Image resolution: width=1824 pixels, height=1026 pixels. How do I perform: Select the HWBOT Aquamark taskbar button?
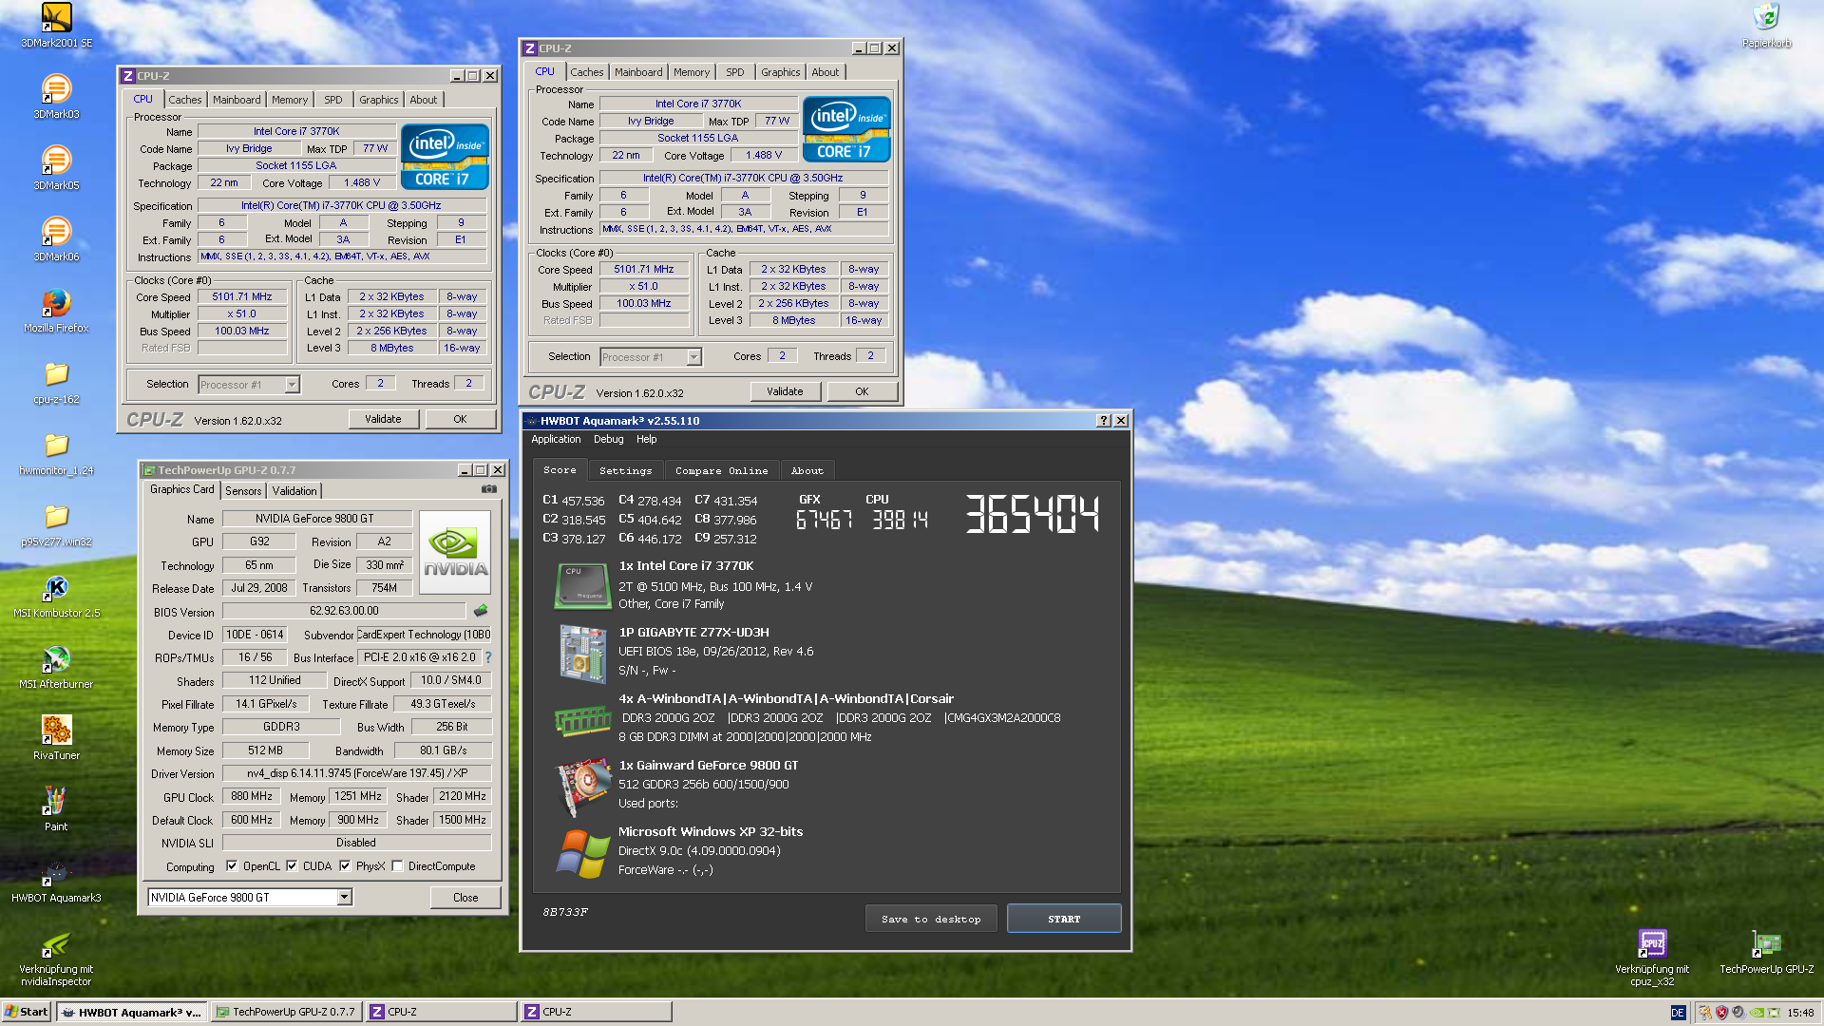click(x=131, y=1013)
